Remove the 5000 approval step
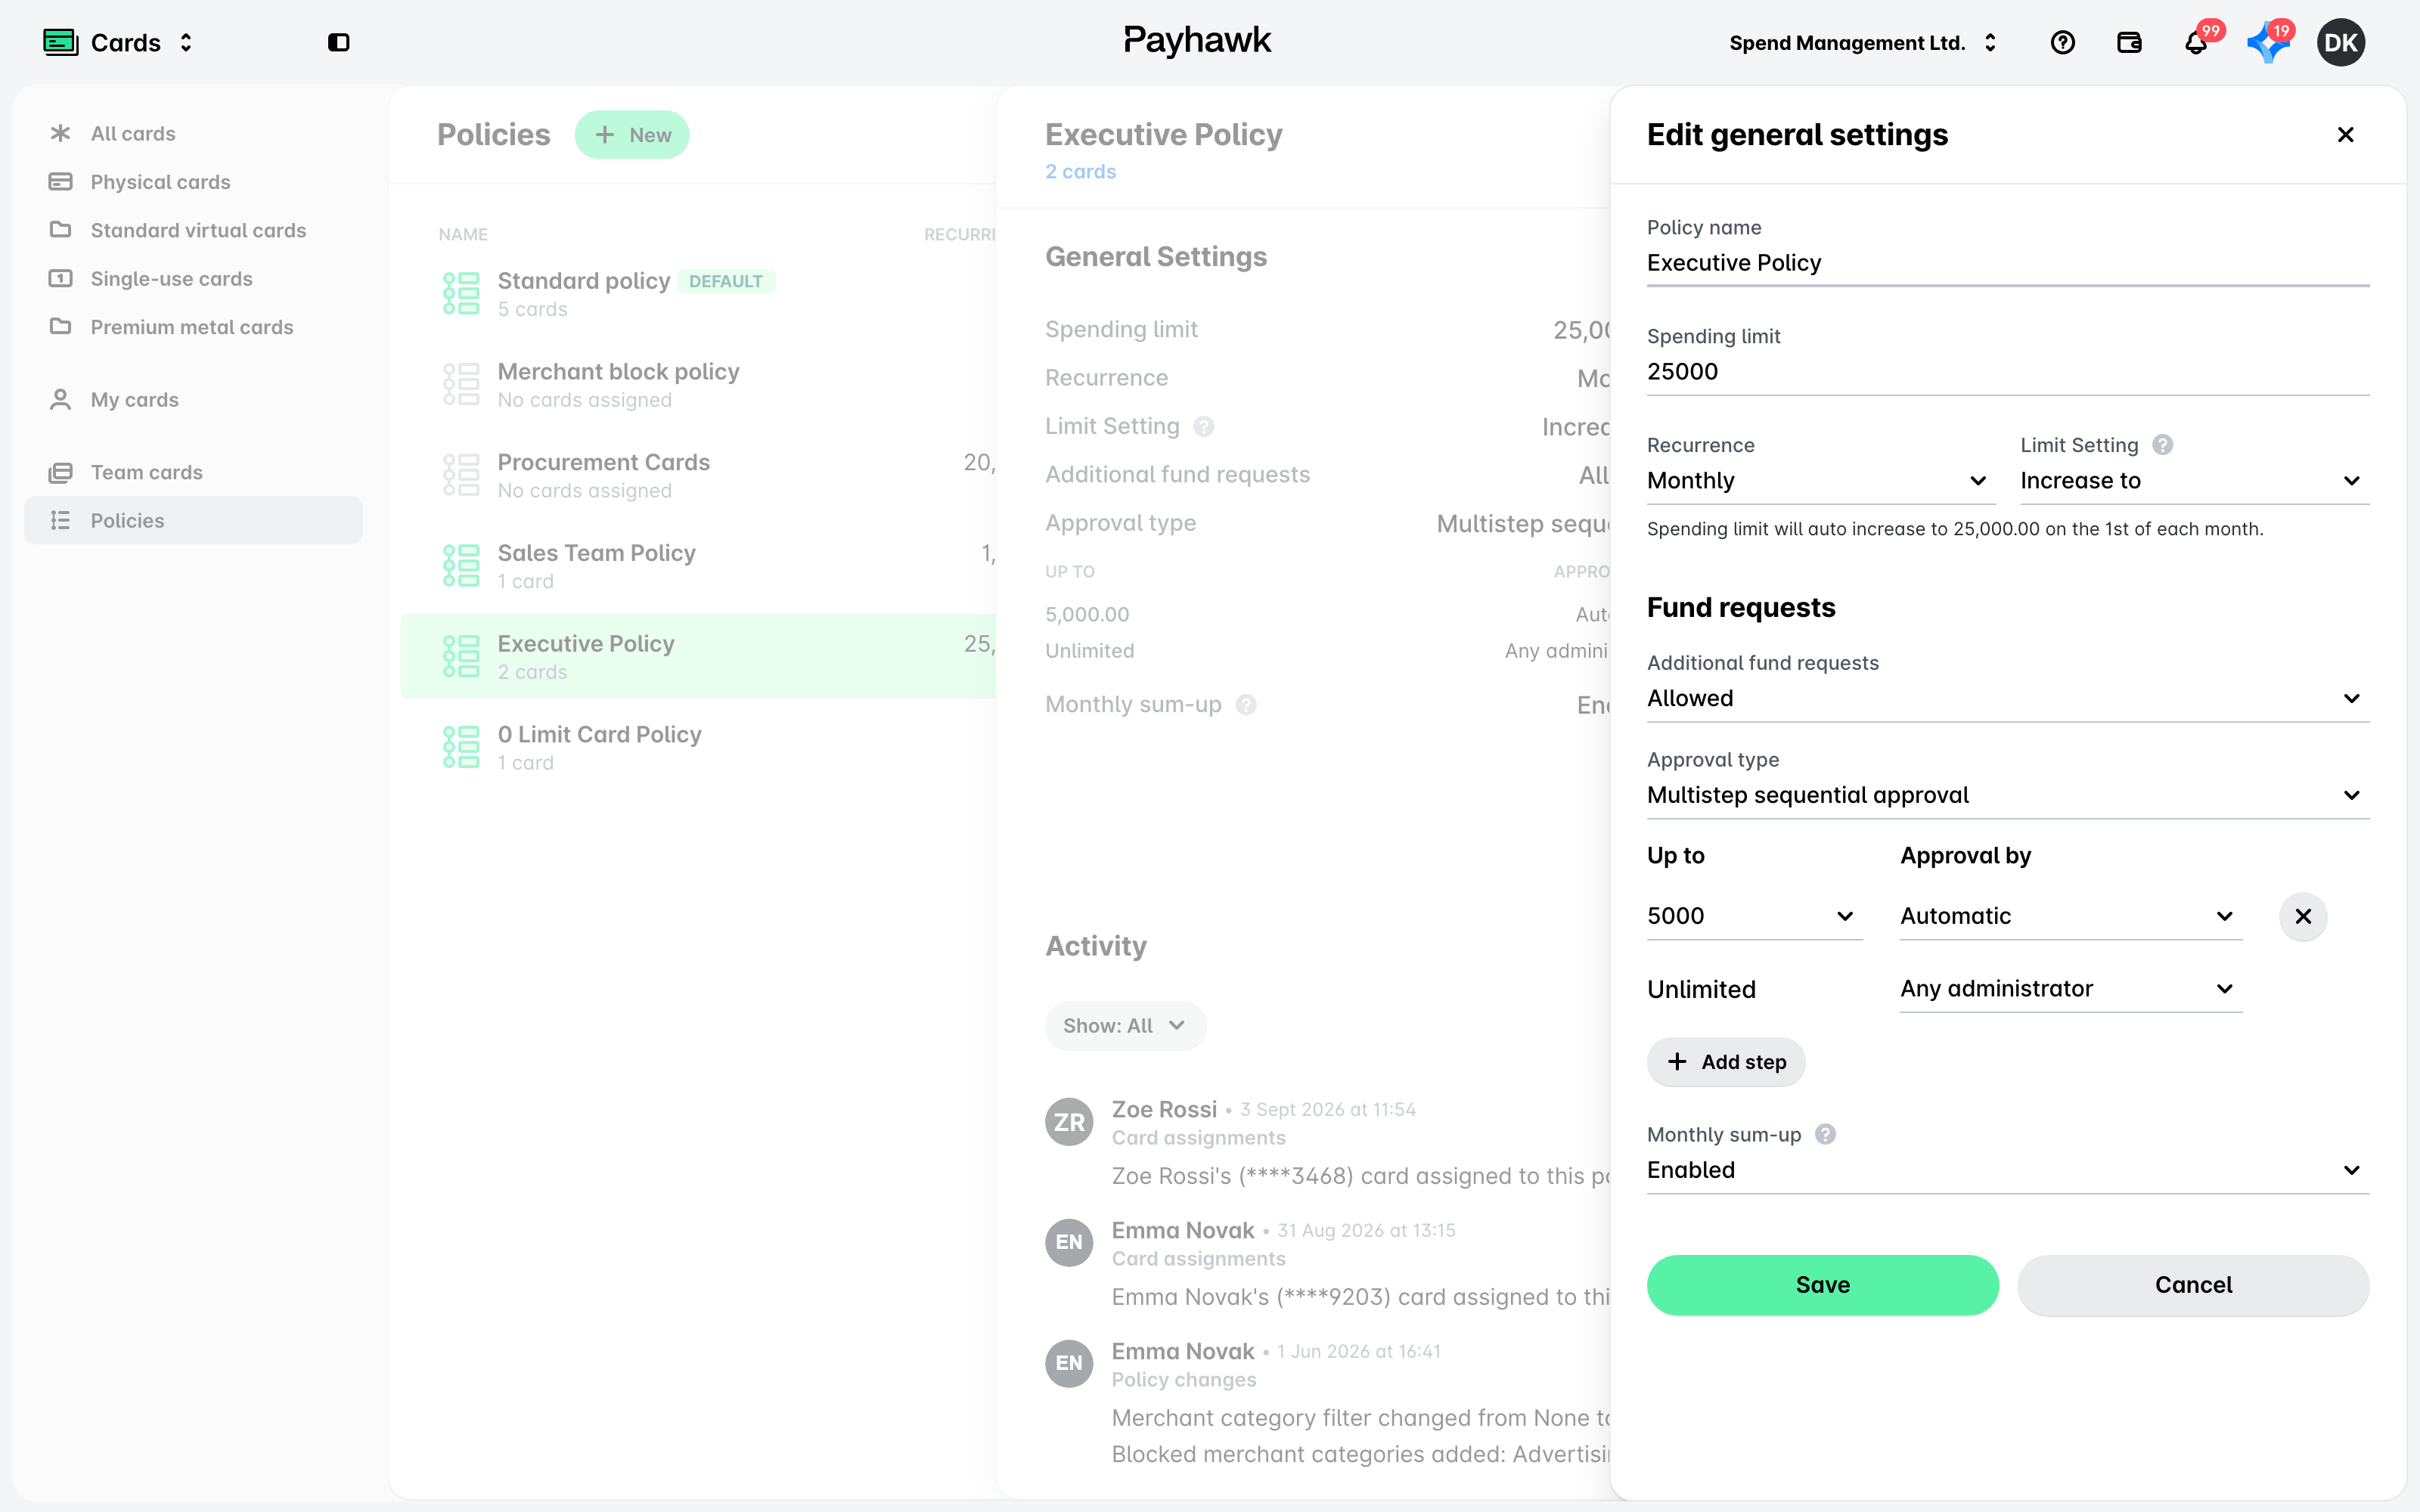This screenshot has width=2420, height=1512. 2303,916
